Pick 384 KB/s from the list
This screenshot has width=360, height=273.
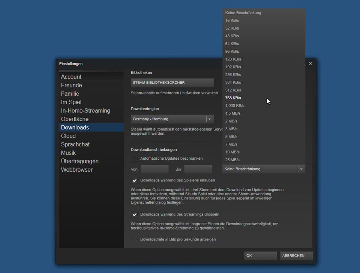pos(264,82)
